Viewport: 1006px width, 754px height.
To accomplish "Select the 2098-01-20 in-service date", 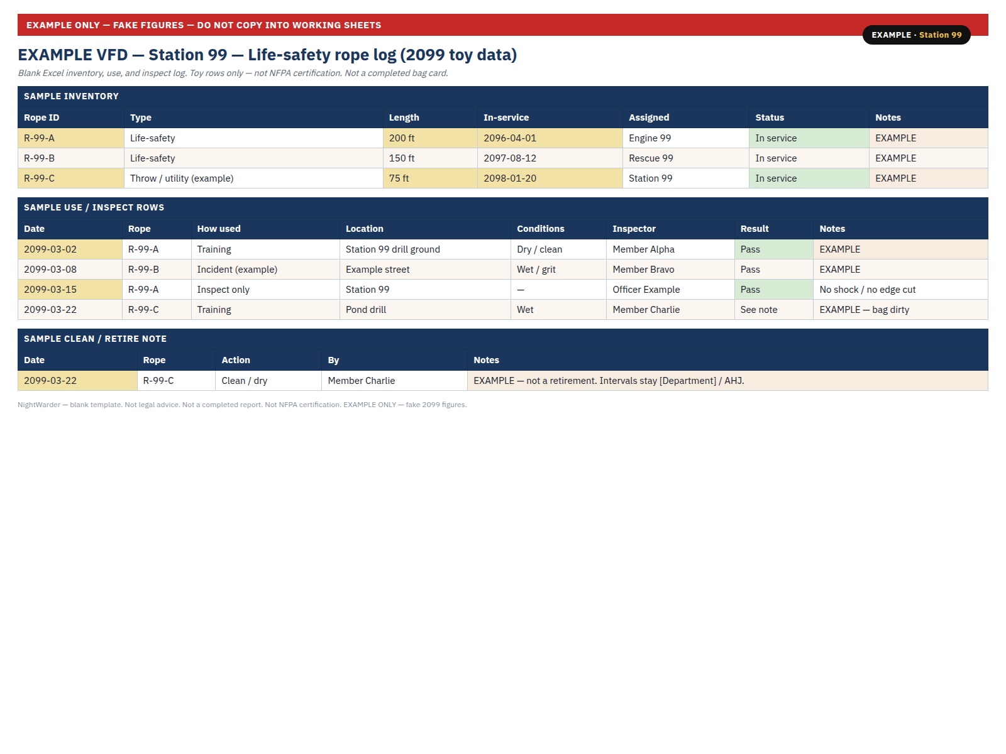I will (x=550, y=178).
